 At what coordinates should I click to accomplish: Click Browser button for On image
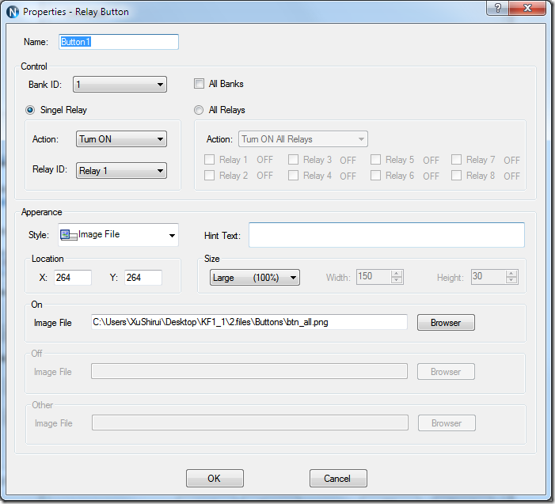tap(446, 323)
